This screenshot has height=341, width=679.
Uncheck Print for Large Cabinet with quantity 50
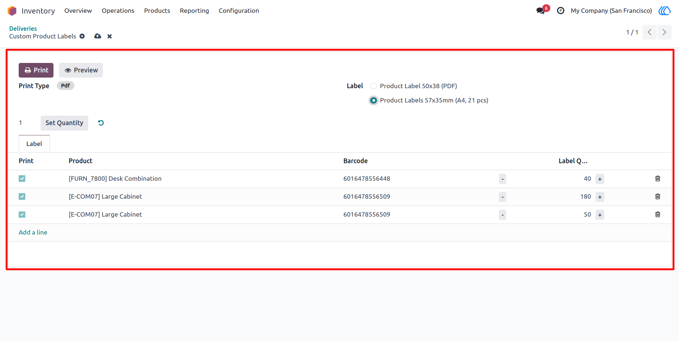pyautogui.click(x=22, y=214)
